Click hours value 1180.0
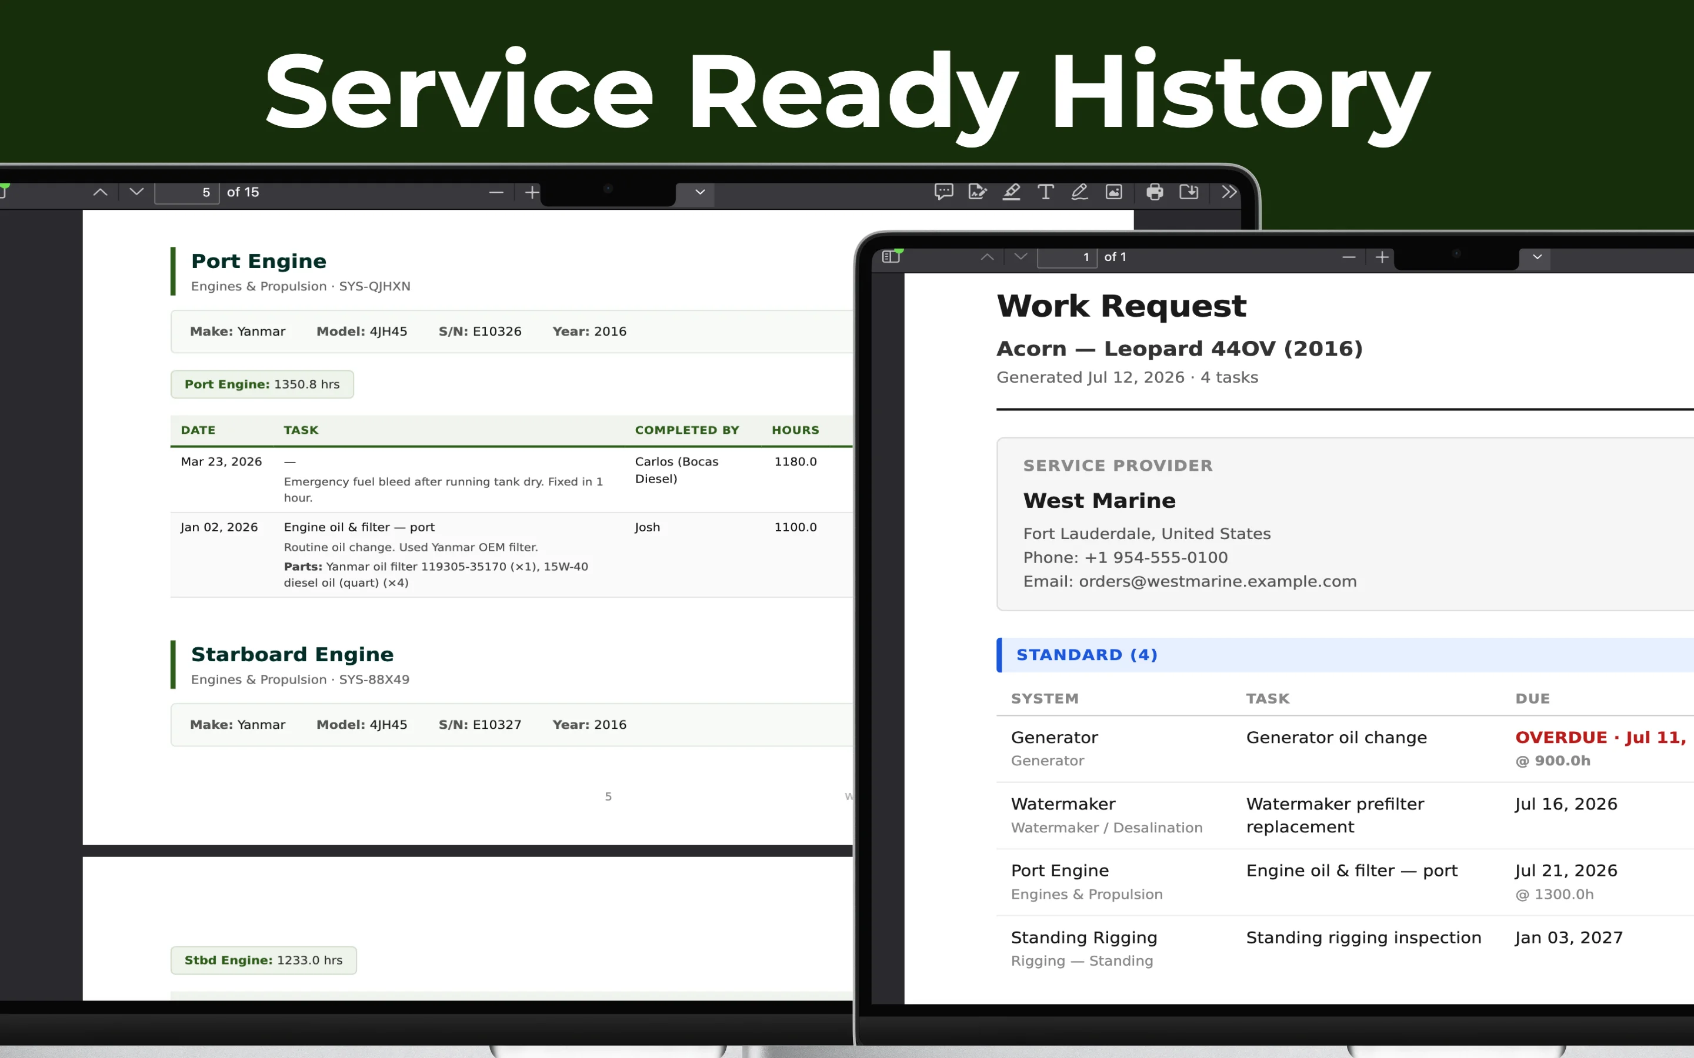1694x1058 pixels. [x=795, y=462]
